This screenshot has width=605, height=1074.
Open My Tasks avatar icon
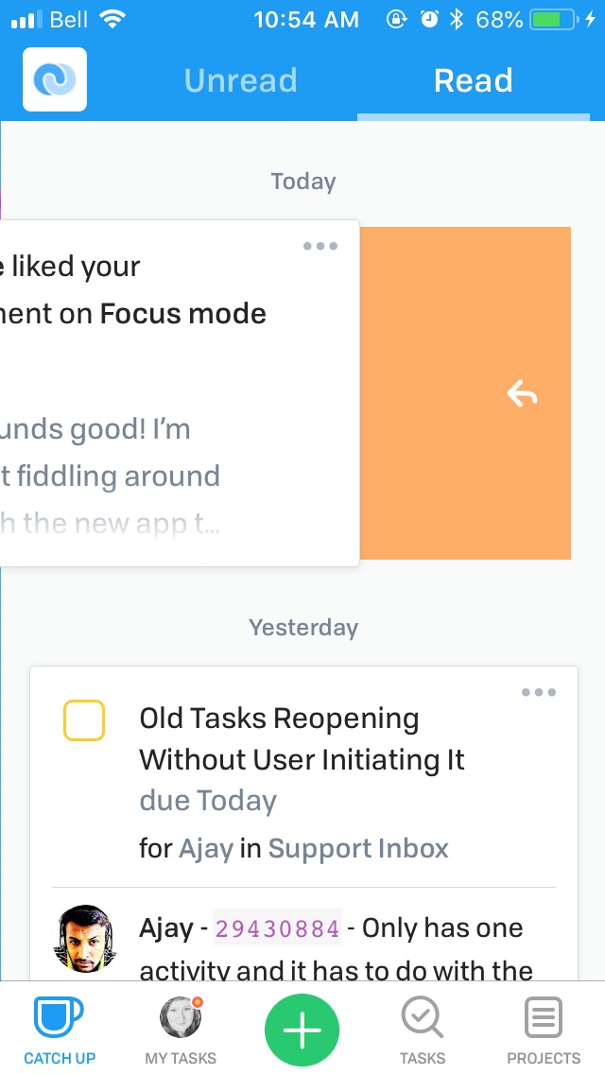point(181,1017)
